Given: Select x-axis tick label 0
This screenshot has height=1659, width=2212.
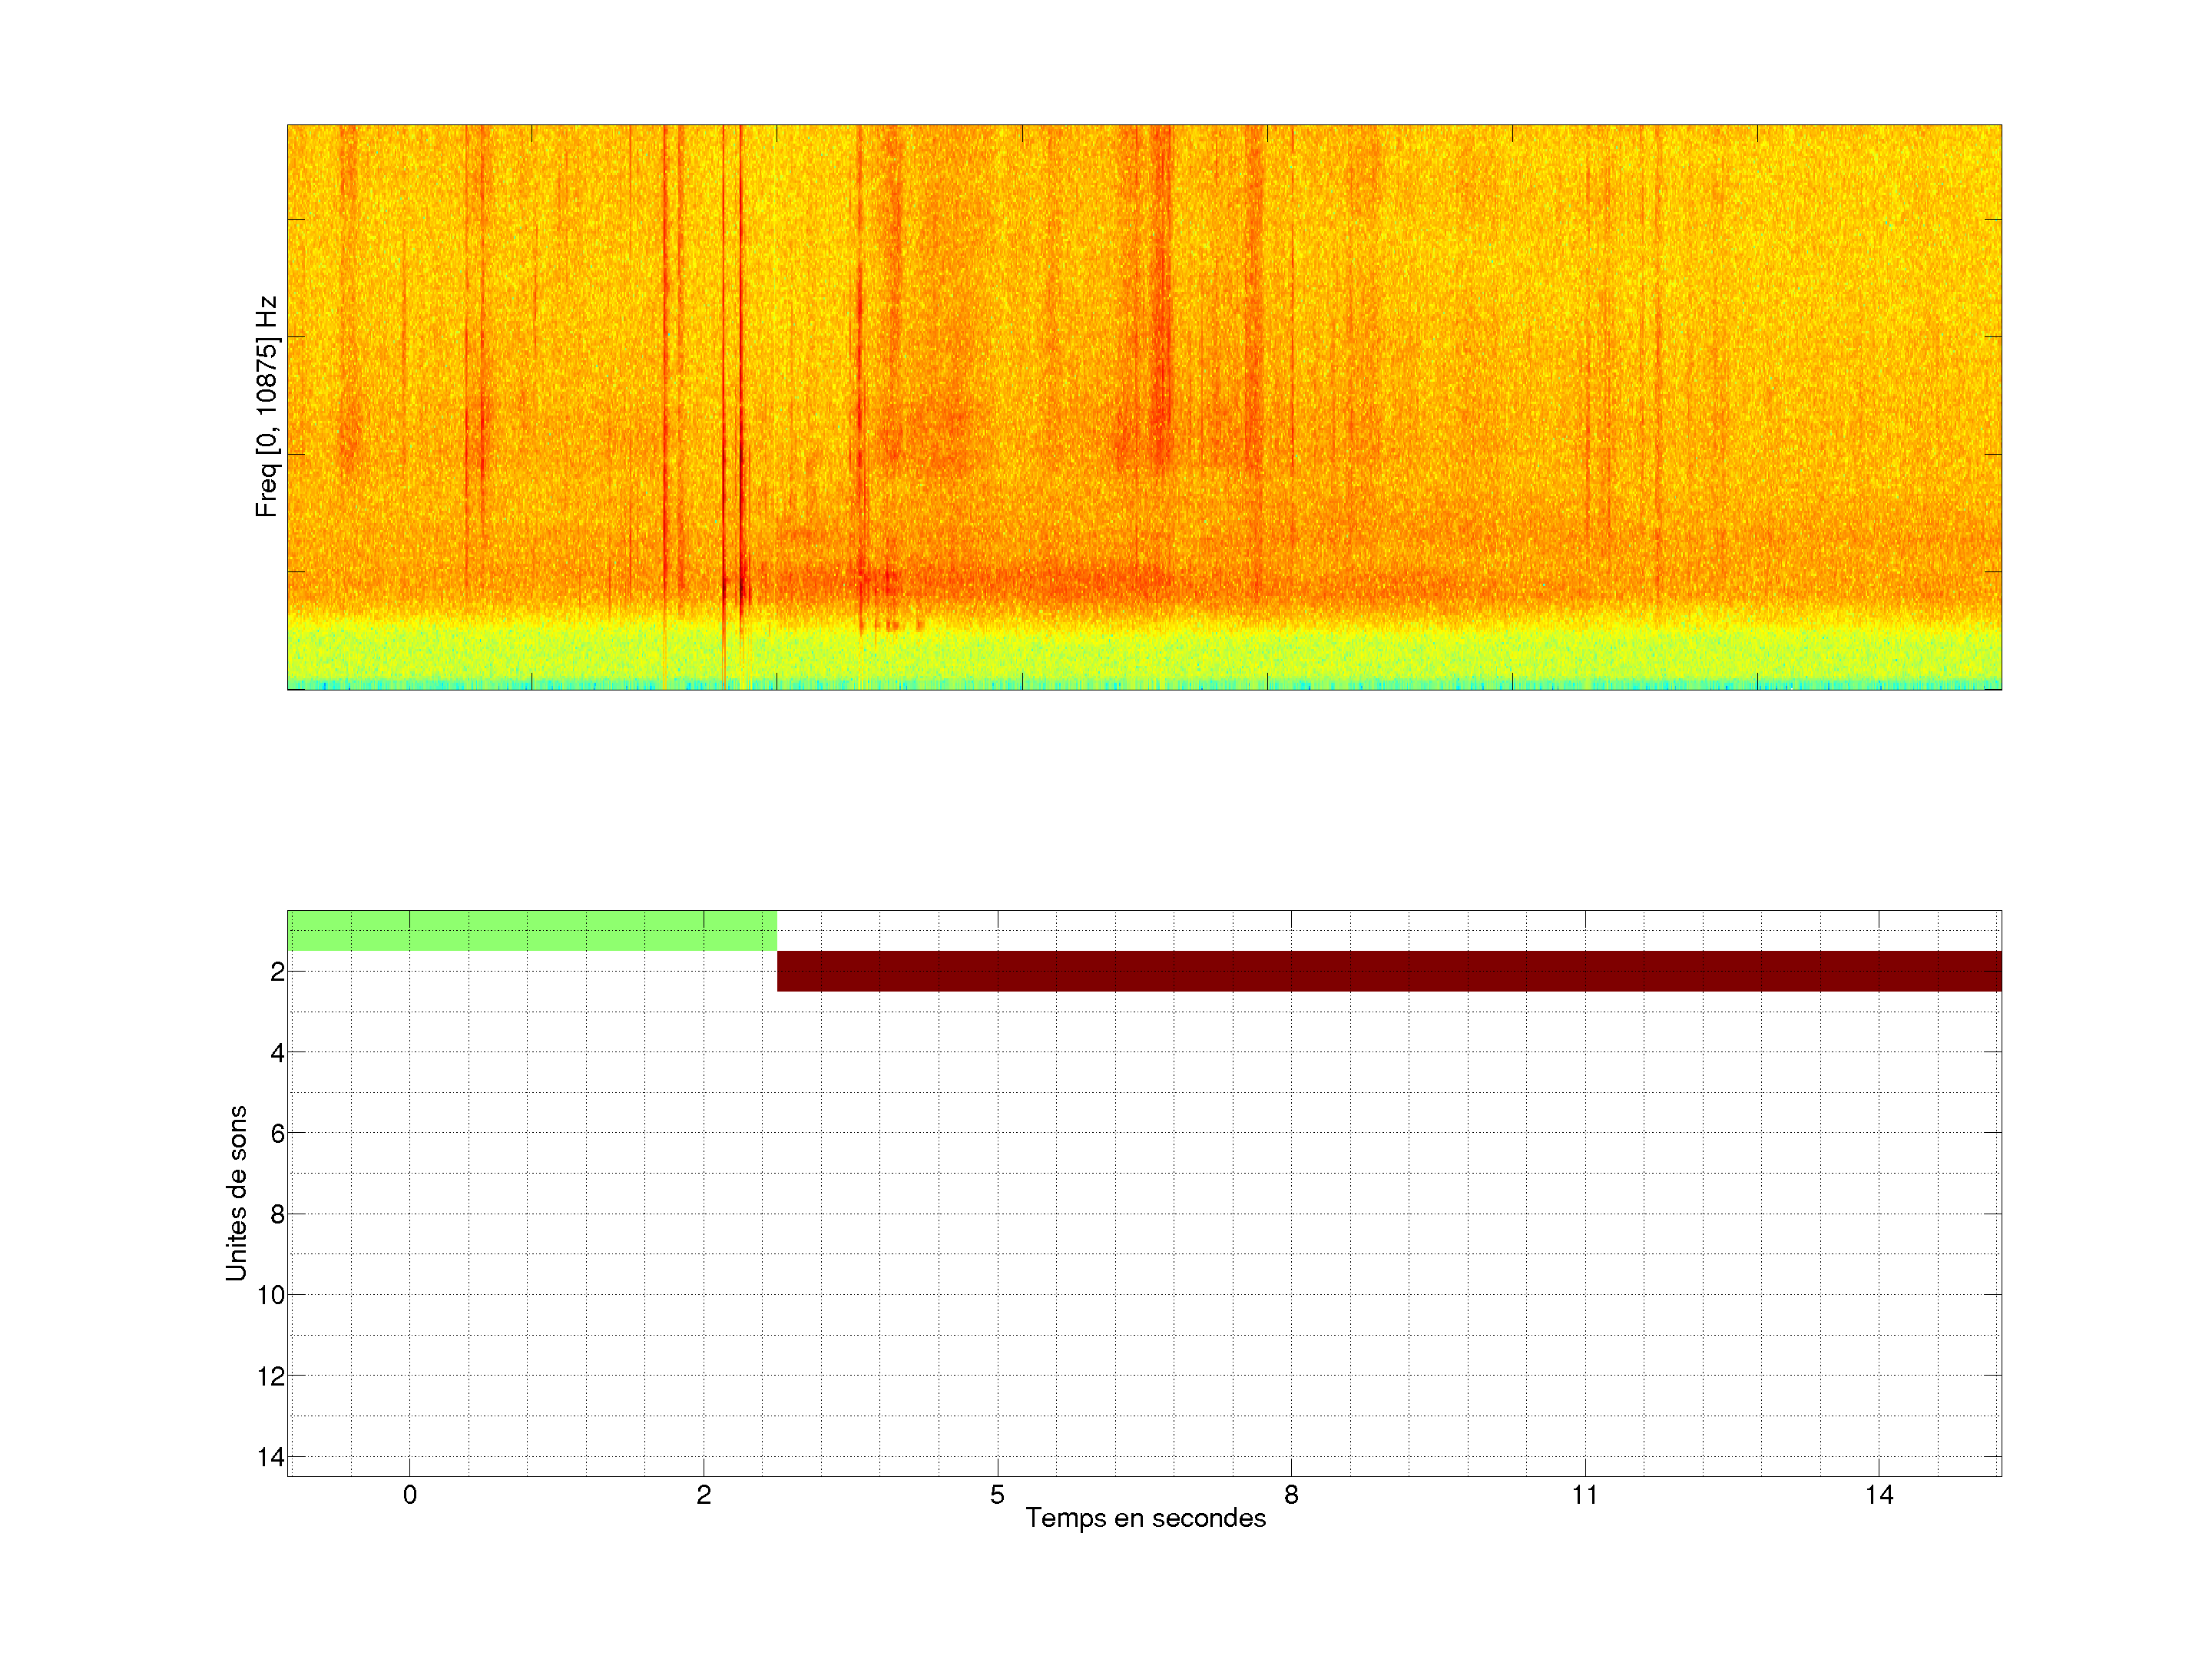Looking at the screenshot, I should (x=410, y=1495).
